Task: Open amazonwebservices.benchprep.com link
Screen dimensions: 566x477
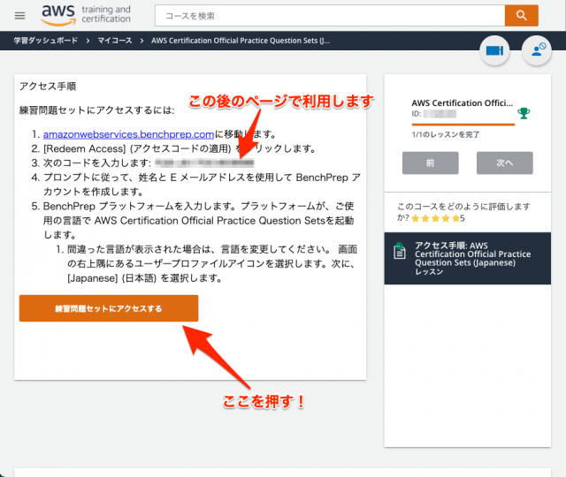Action: [x=128, y=134]
